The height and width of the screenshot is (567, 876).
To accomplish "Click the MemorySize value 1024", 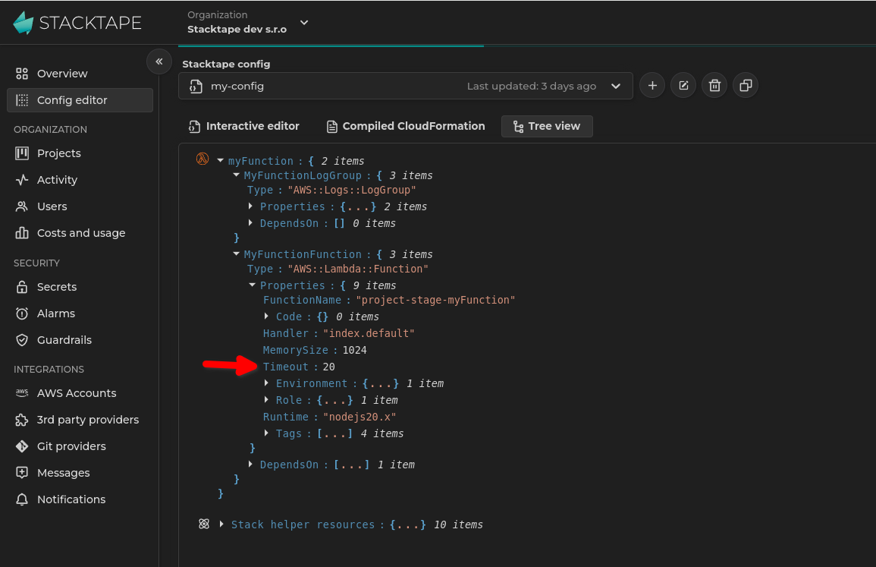I will tap(354, 350).
